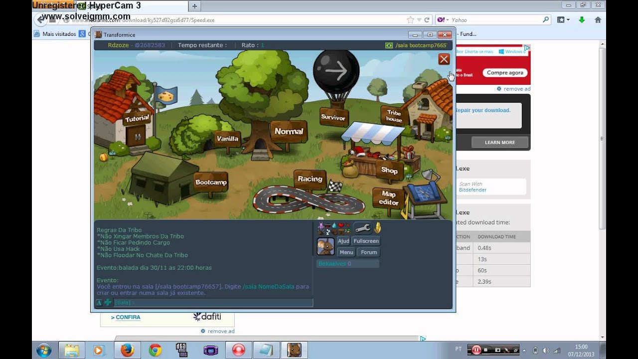Open Google Chrome from the taskbar
This screenshot has height=359, width=638.
[x=155, y=350]
